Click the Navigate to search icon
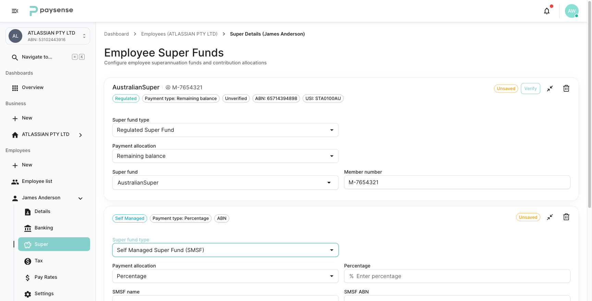The width and height of the screenshot is (592, 301). [x=15, y=57]
